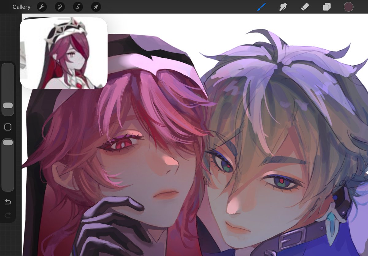Tap the reference image floating window
Viewport: 368px width, 256px height.
click(63, 53)
